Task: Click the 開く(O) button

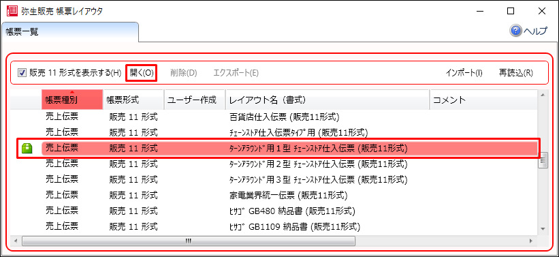Action: click(142, 73)
